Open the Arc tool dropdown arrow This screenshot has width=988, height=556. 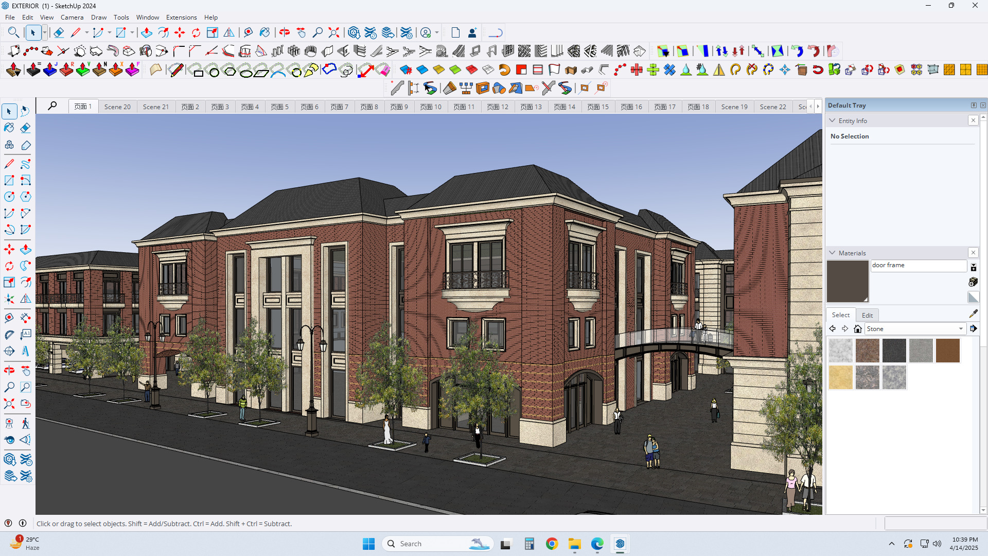(x=109, y=33)
